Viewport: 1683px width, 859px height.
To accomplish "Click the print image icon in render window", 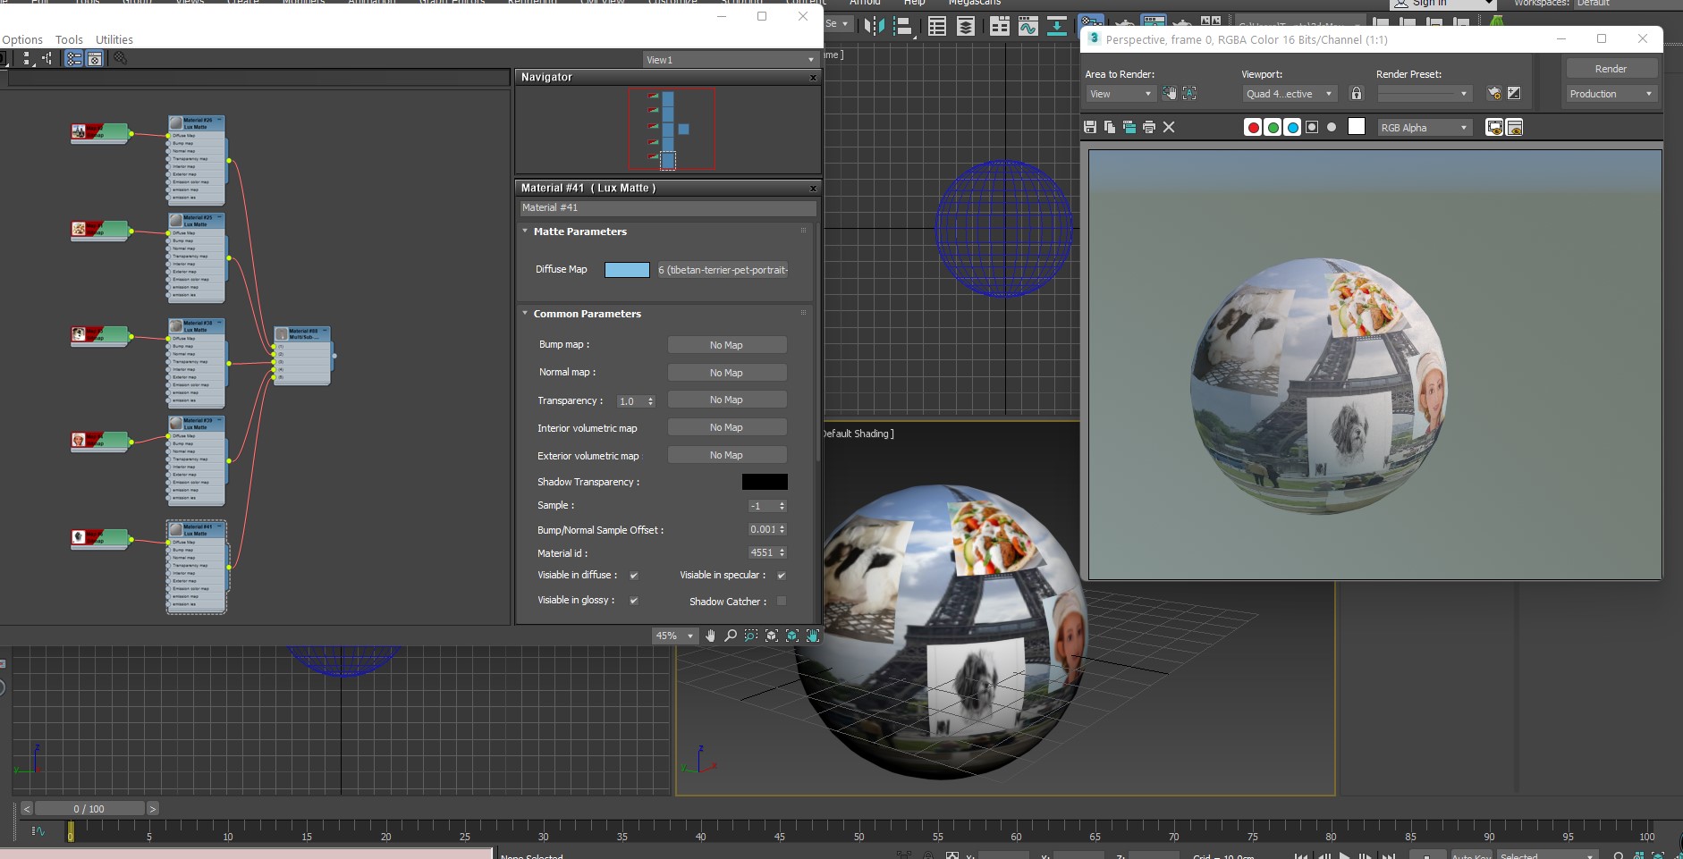I will tap(1149, 128).
